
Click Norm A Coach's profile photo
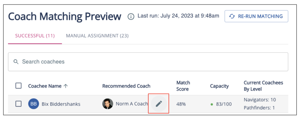point(108,104)
